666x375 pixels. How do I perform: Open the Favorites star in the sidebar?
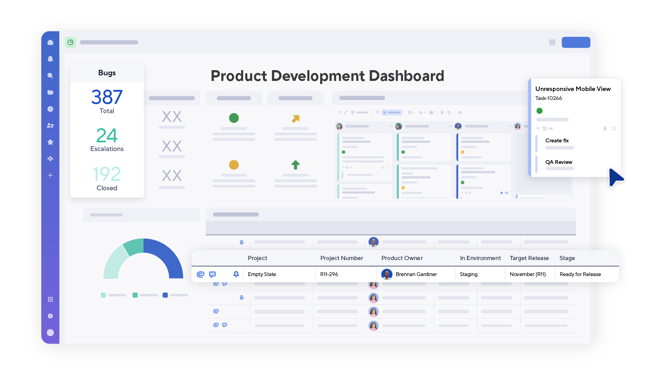(51, 142)
